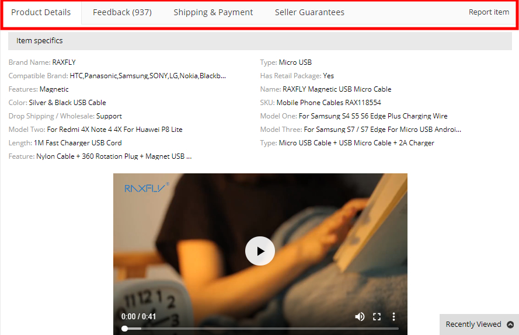Click the RAXFLY brand name value
Screen dimensions: 519x335
pyautogui.click(x=64, y=62)
